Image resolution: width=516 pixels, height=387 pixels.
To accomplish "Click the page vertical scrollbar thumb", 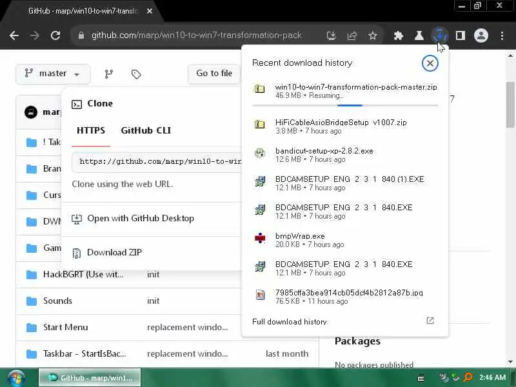I will point(510,104).
